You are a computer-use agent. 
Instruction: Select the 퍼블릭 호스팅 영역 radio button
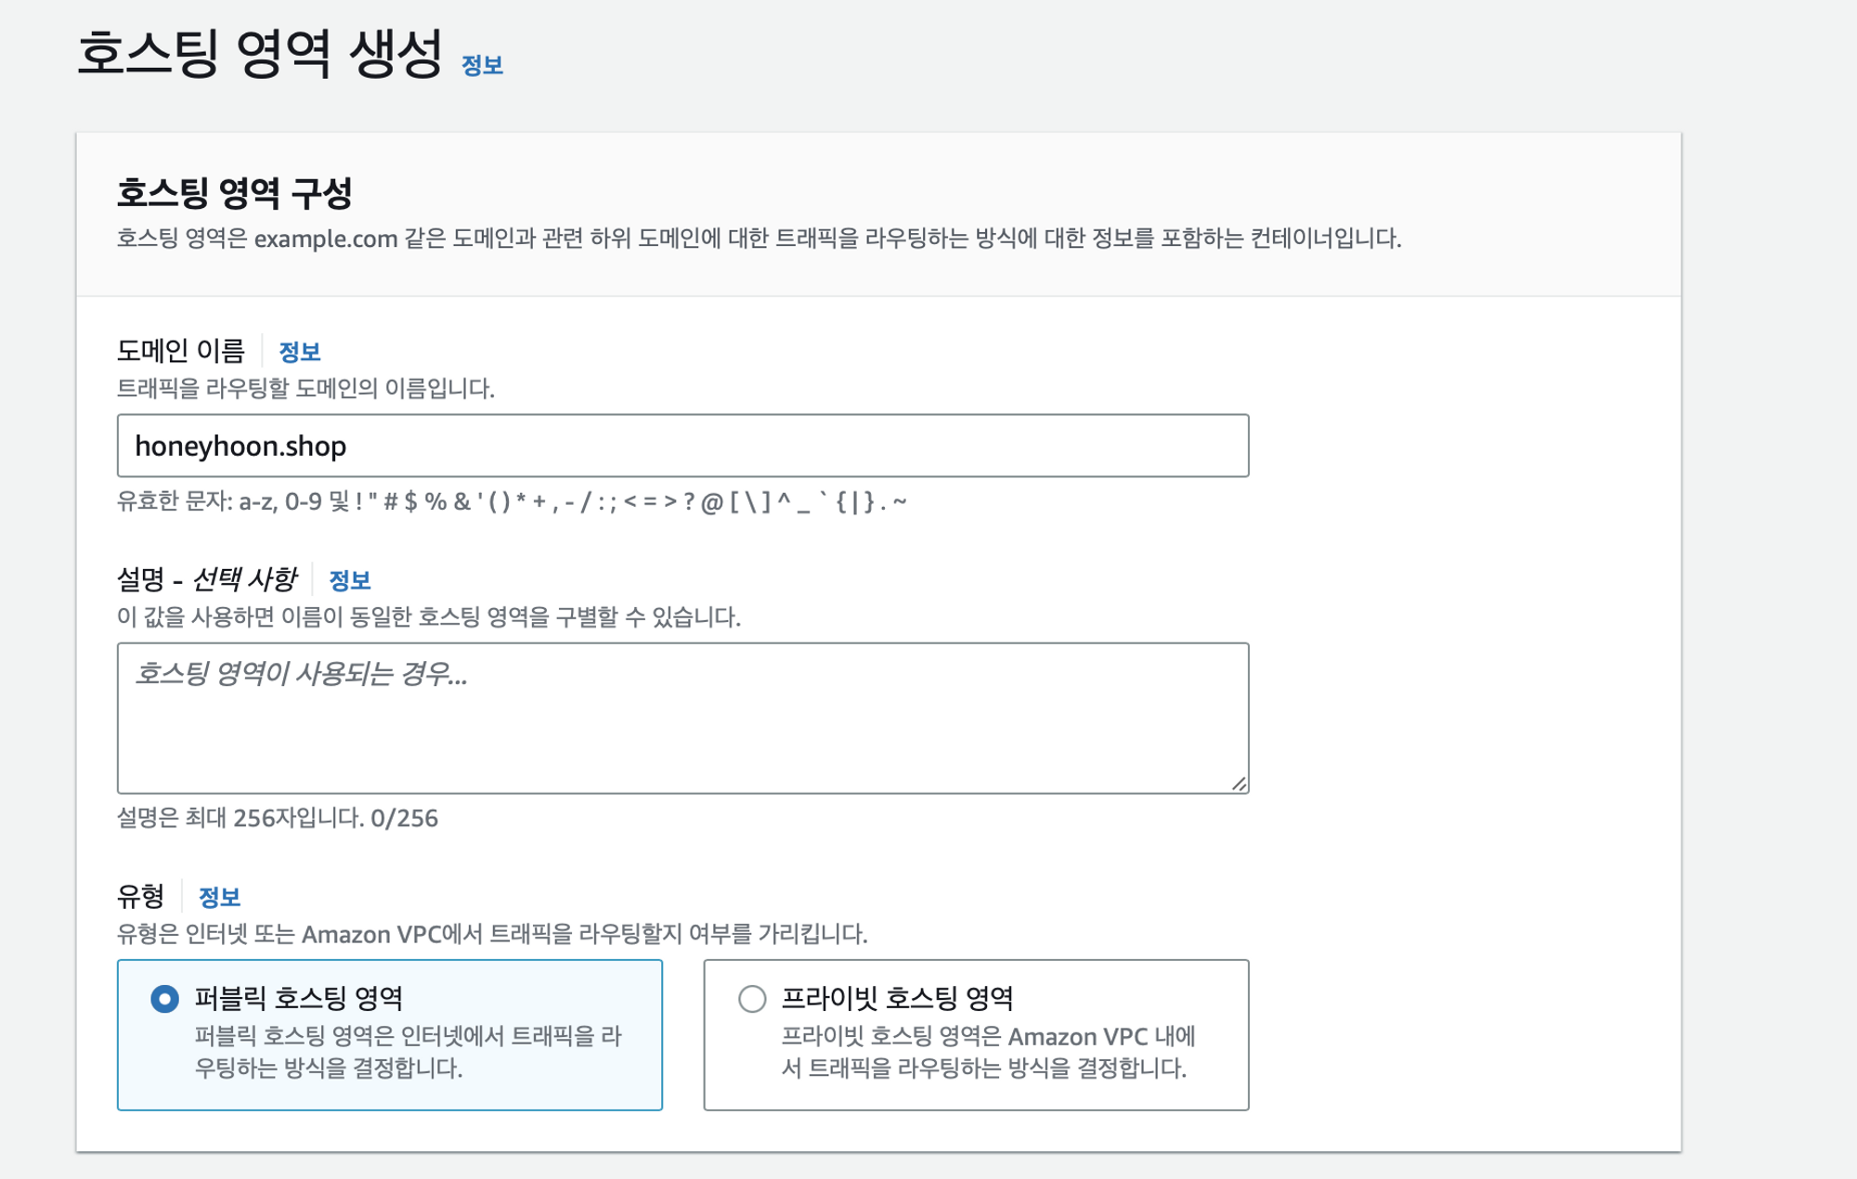(165, 999)
